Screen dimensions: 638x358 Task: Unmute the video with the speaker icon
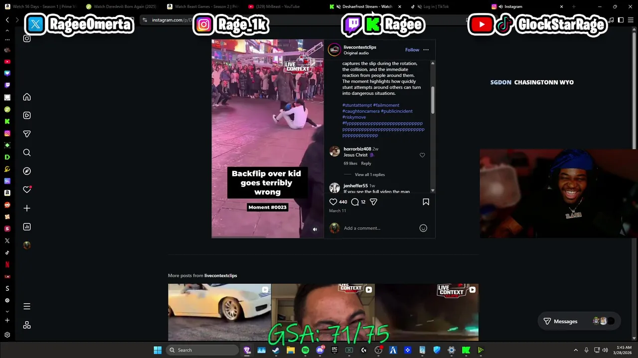(x=315, y=229)
